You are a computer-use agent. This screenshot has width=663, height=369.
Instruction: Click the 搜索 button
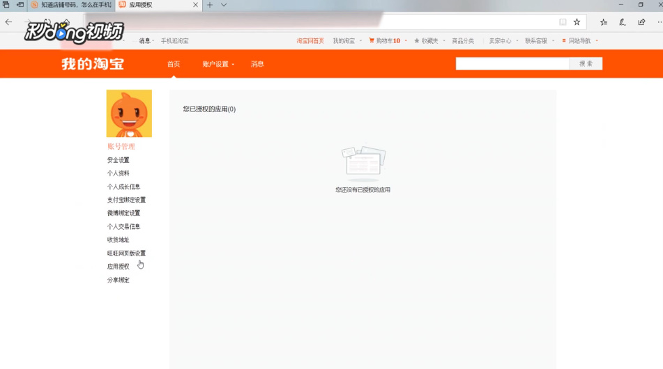coord(586,64)
